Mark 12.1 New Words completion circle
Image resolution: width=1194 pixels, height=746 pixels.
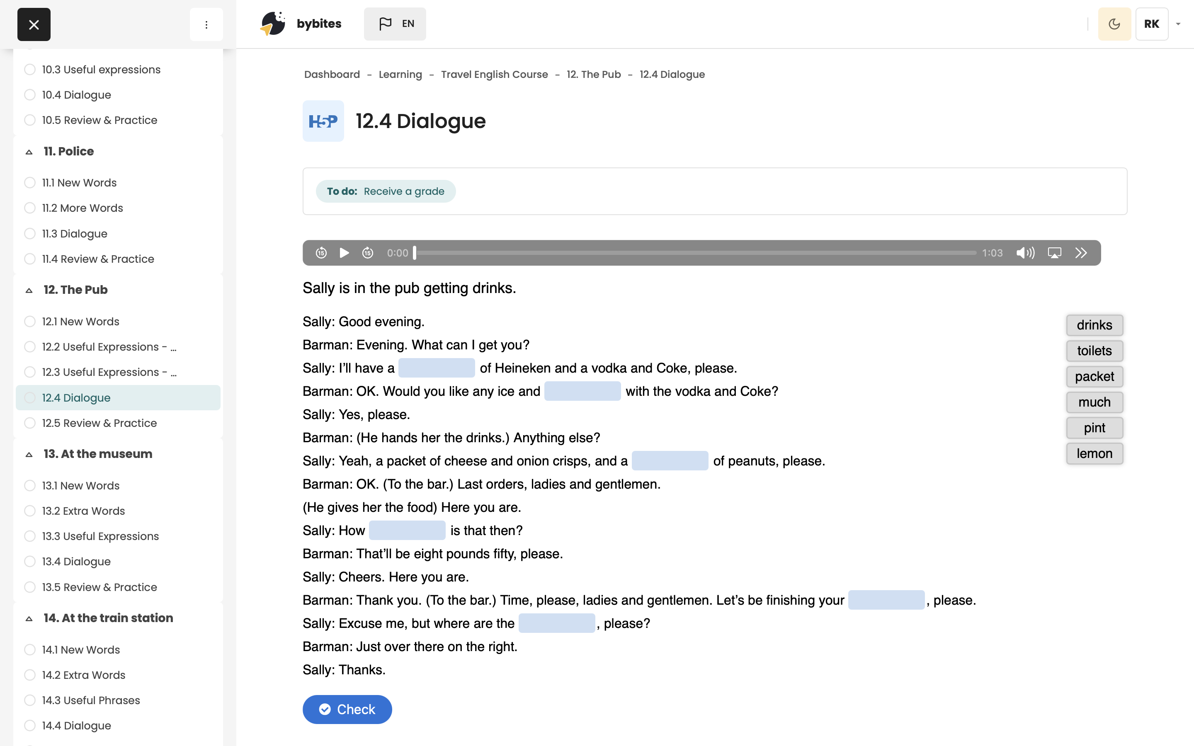30,321
